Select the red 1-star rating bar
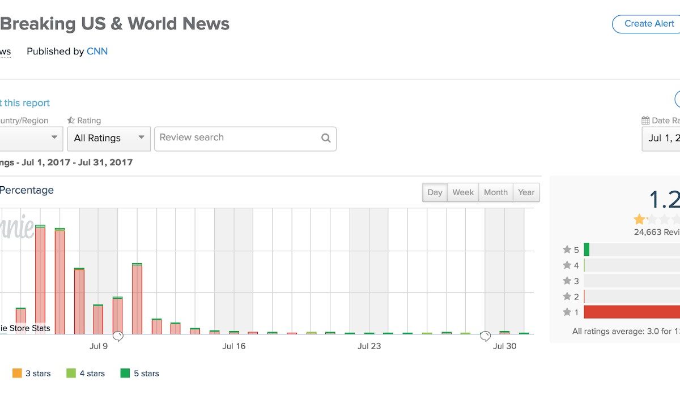 (x=632, y=312)
